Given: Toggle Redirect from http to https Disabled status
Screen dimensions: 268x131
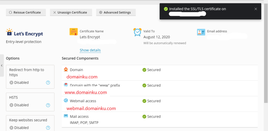Looking at the screenshot, I should pyautogui.click(x=19, y=82).
